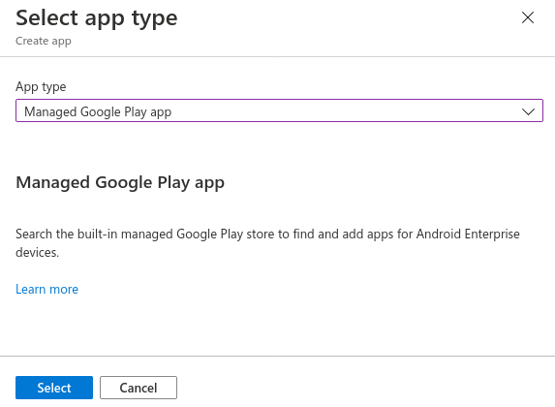Dismiss the pane using the X icon
Screen dimensions: 555x407
(x=527, y=17)
